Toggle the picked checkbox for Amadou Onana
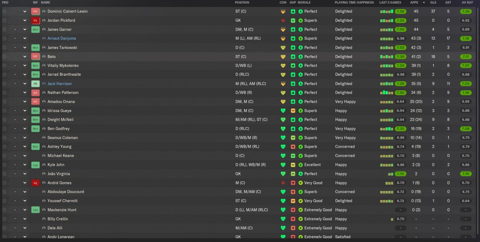The height and width of the screenshot is (242, 480). click(x=4, y=102)
